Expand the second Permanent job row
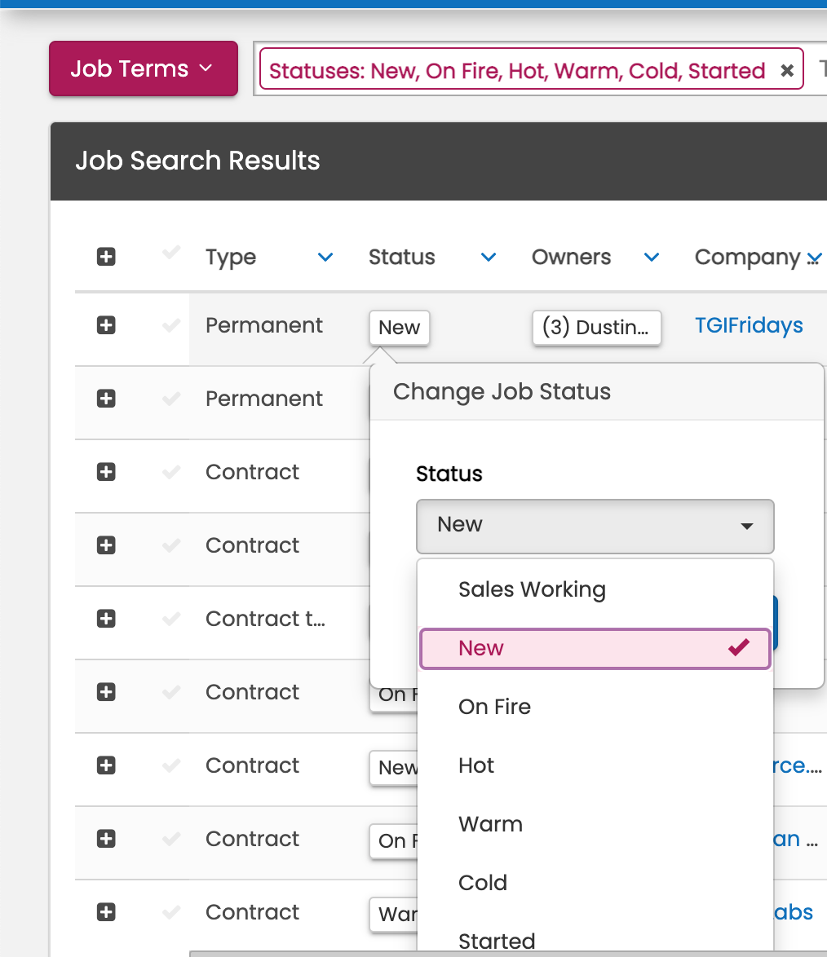827x957 pixels. [x=105, y=399]
